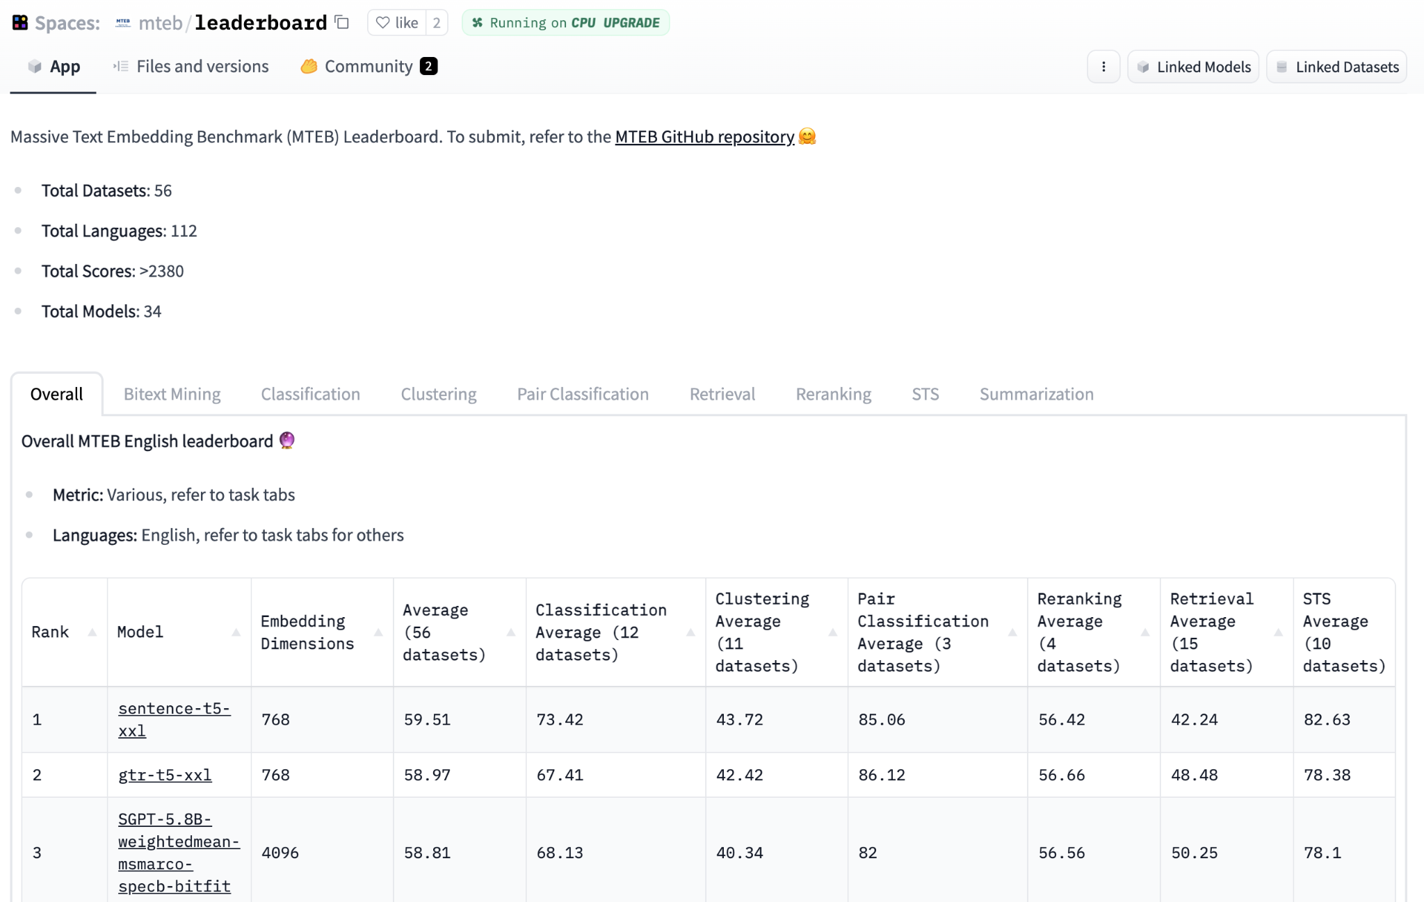Sort by Model column arrow
This screenshot has width=1424, height=902.
(236, 632)
